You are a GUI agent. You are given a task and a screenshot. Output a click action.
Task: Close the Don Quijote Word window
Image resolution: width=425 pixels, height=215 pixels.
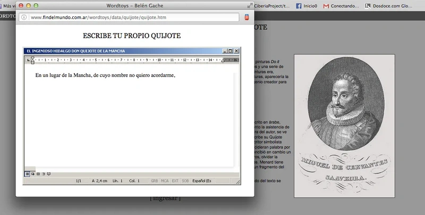(236, 51)
